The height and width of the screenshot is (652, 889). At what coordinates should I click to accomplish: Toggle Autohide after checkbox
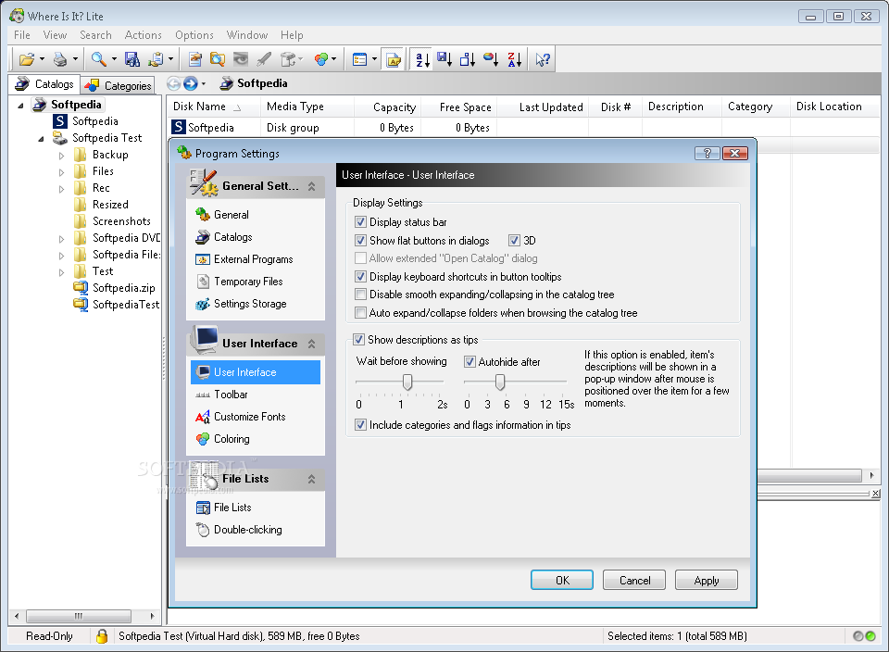pyautogui.click(x=470, y=362)
